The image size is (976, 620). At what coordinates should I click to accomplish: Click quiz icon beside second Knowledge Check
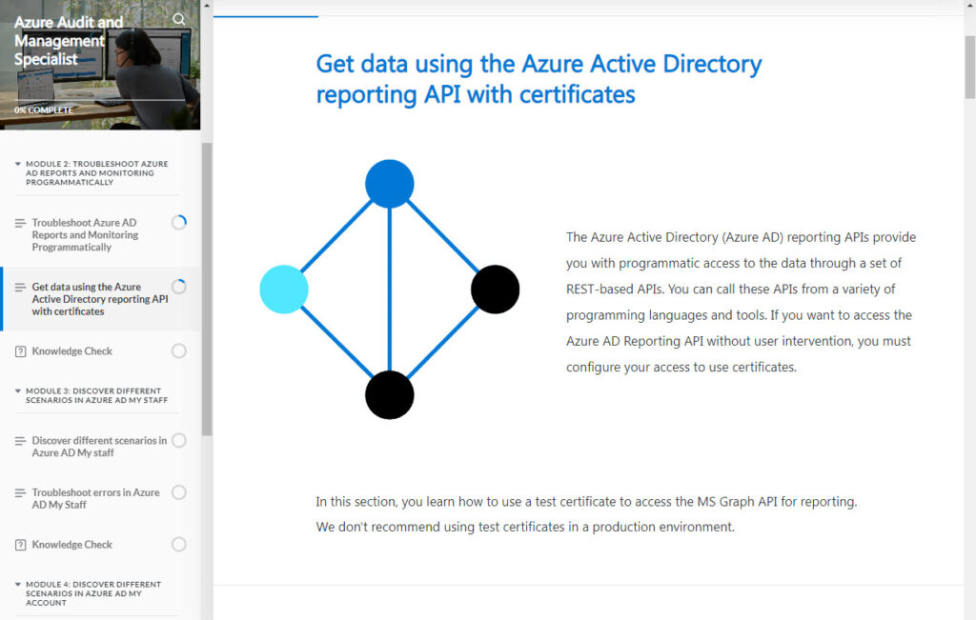click(20, 545)
